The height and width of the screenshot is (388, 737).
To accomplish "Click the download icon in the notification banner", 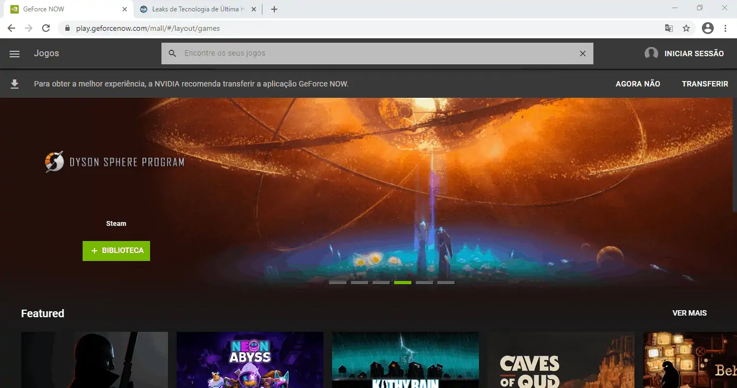I will pos(15,84).
